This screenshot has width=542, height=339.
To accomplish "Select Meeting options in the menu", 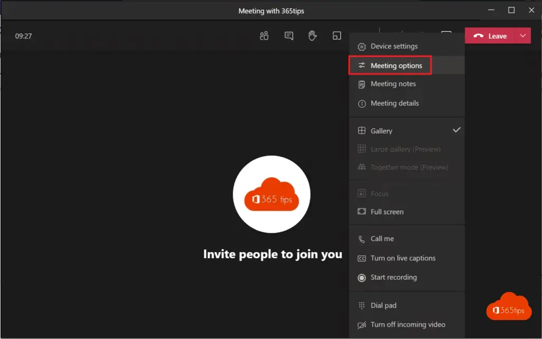I will click(x=407, y=65).
